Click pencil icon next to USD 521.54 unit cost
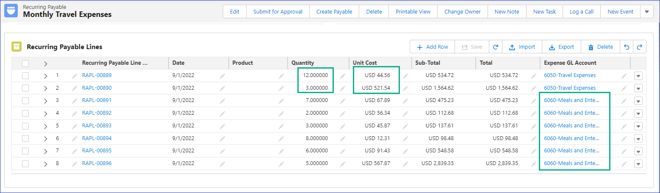This screenshot has height=193, width=660. pos(405,88)
